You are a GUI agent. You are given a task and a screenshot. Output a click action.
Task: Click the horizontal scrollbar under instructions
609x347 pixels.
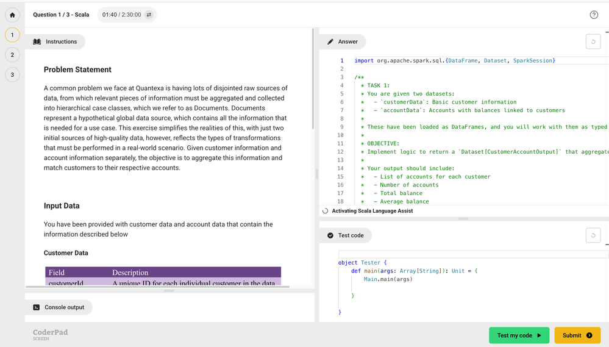coord(157,286)
